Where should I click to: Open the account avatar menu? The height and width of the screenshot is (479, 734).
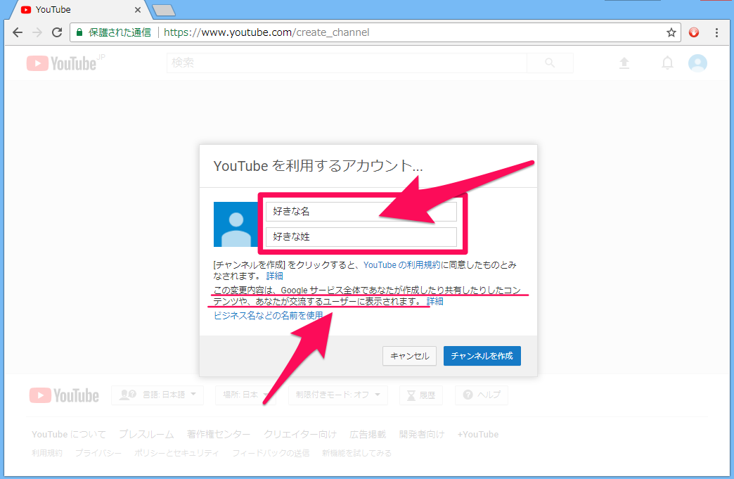point(697,63)
